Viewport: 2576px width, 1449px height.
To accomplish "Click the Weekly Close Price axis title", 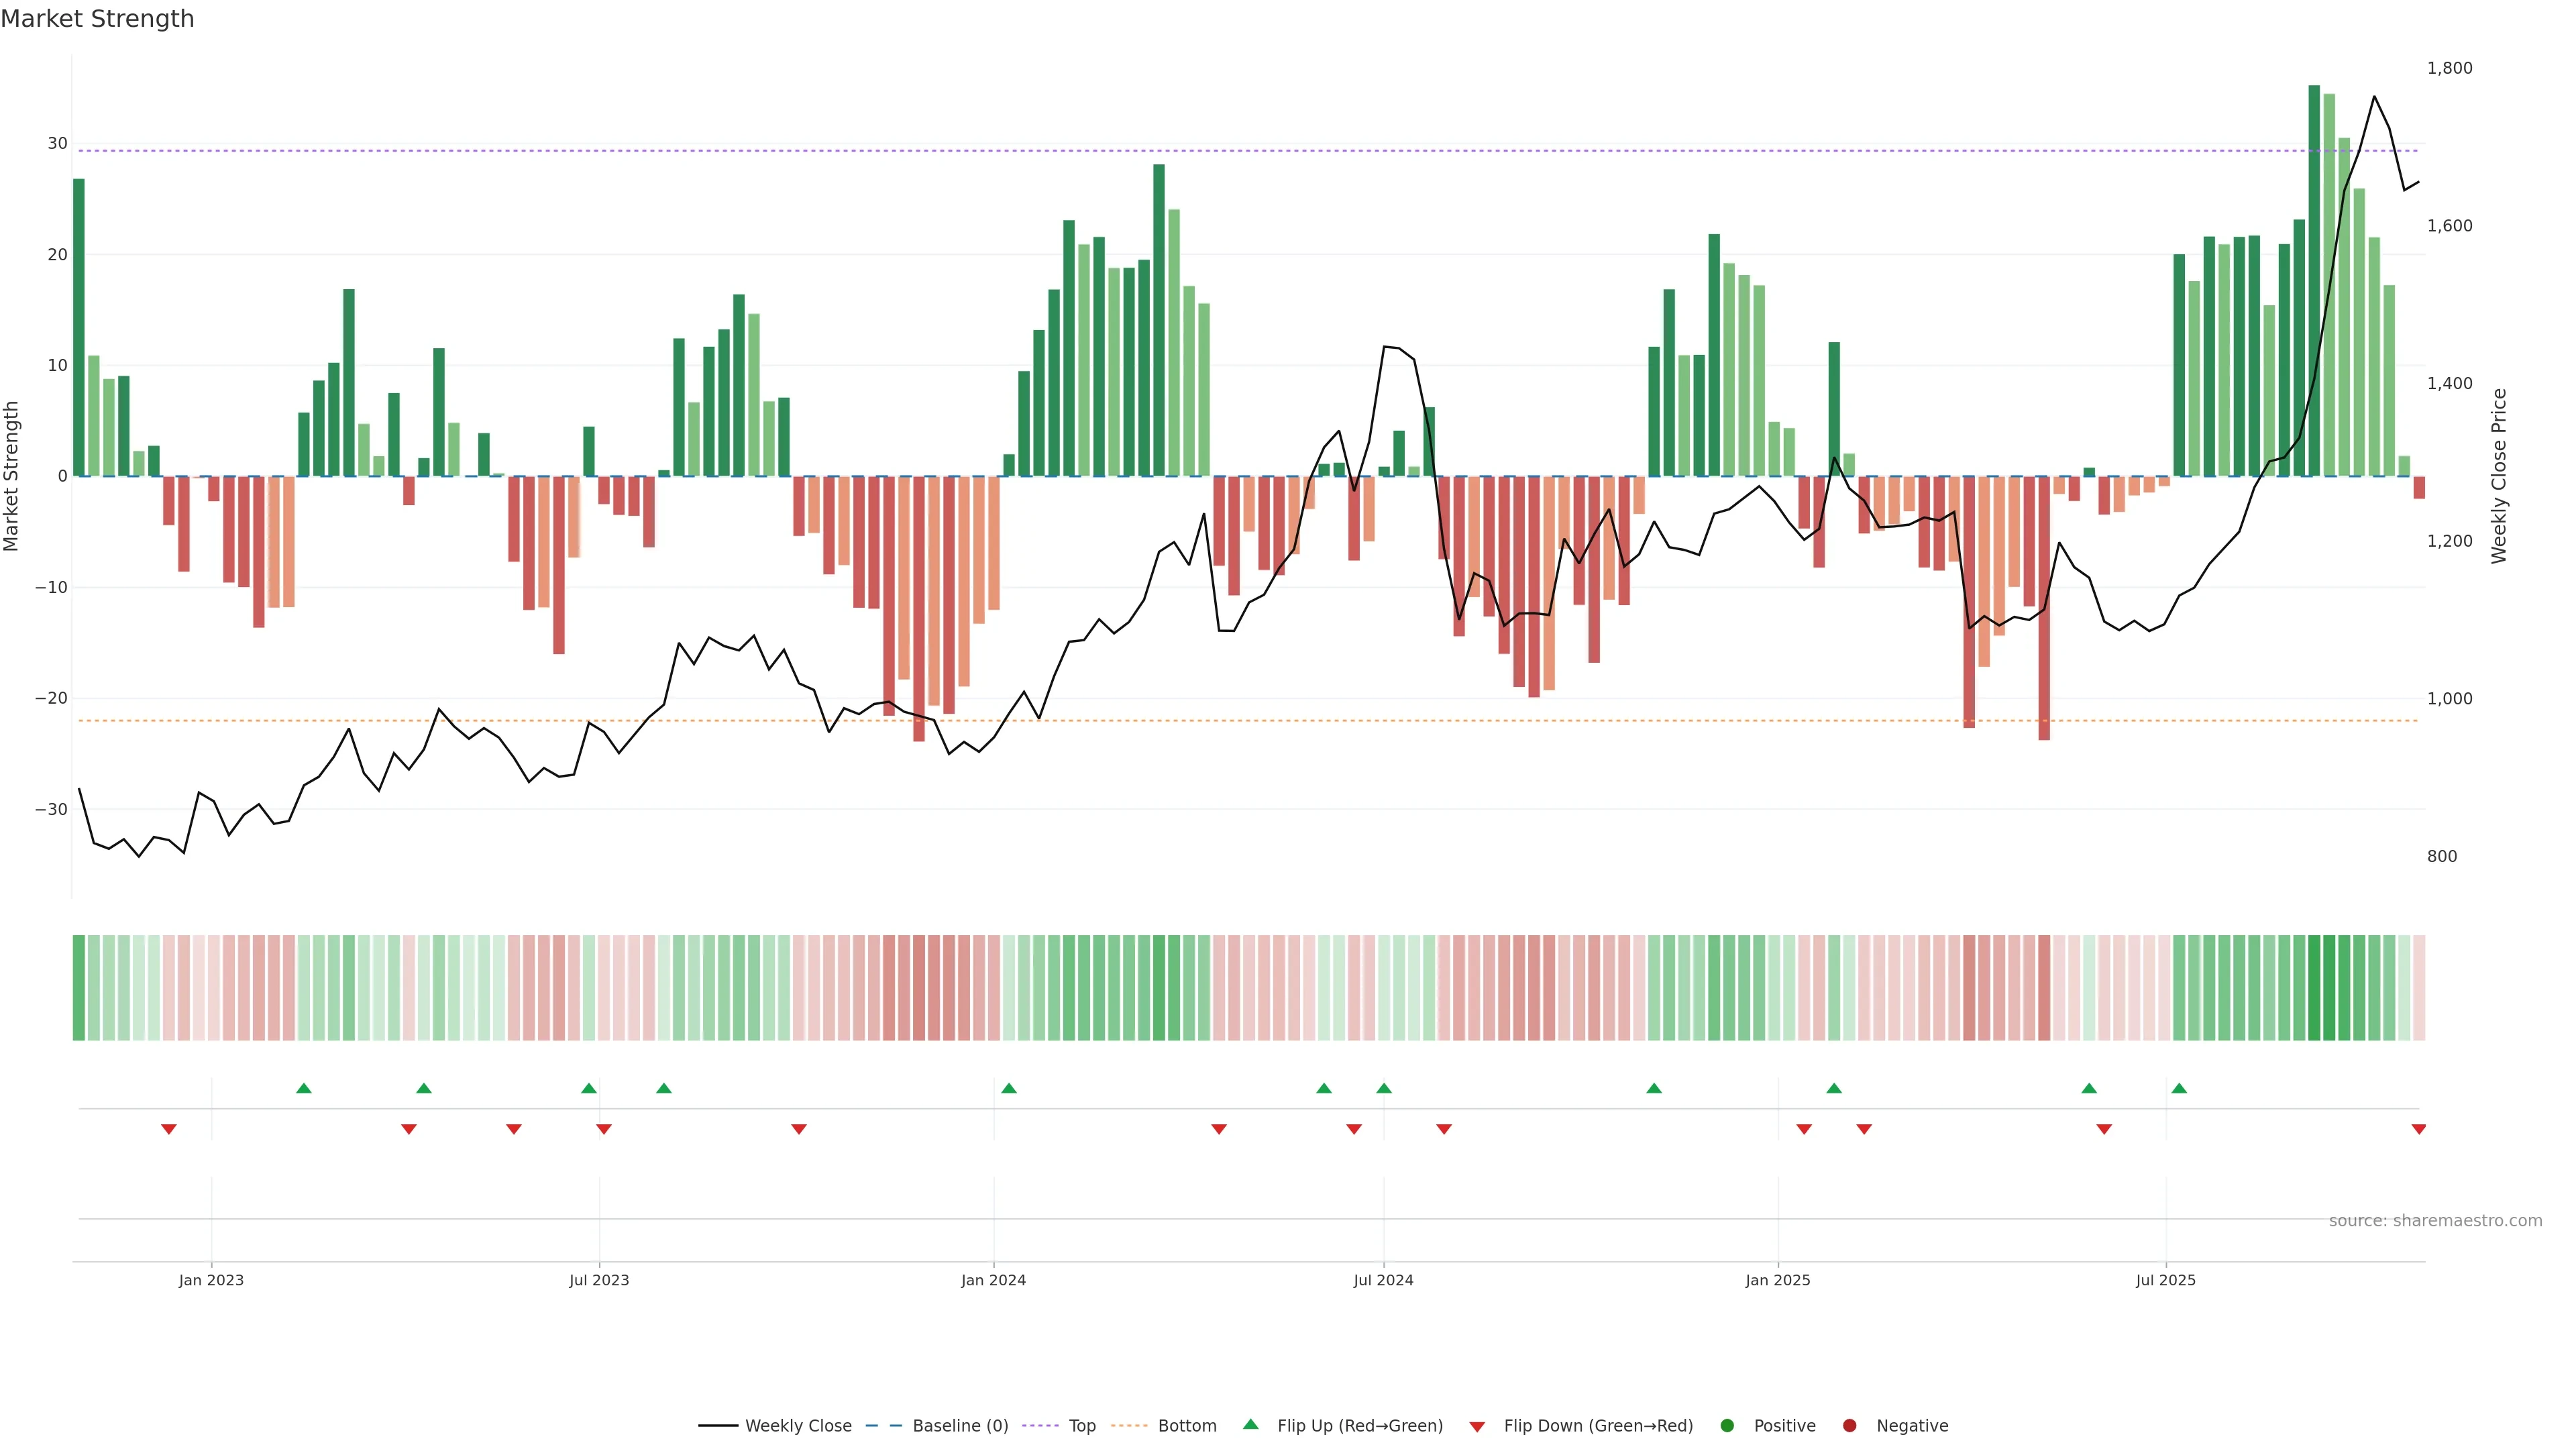I will click(2499, 476).
